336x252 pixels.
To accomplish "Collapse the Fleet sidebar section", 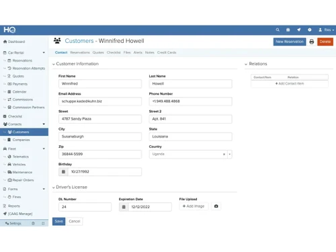I will [44, 149].
